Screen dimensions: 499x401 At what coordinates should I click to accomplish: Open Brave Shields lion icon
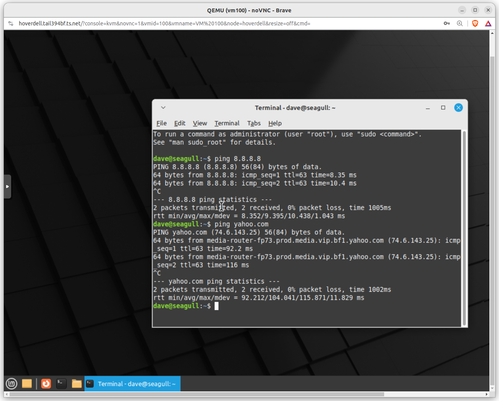click(x=475, y=23)
